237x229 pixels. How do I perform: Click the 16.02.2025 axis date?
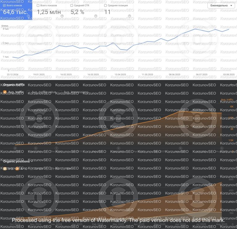[66, 74]
